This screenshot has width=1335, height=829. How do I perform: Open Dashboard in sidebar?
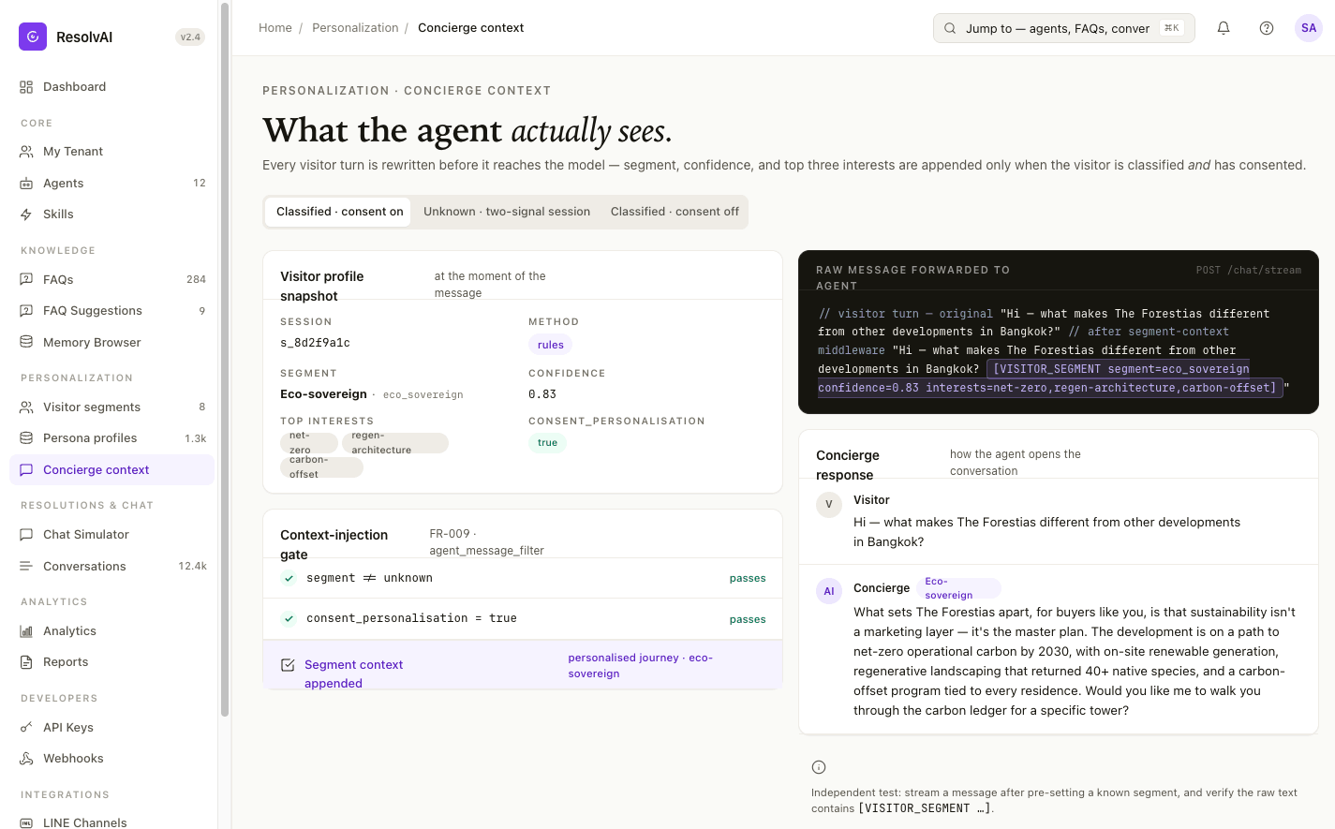click(112, 87)
